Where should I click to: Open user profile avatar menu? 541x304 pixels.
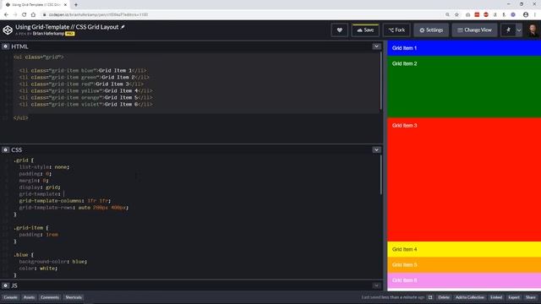[533, 30]
